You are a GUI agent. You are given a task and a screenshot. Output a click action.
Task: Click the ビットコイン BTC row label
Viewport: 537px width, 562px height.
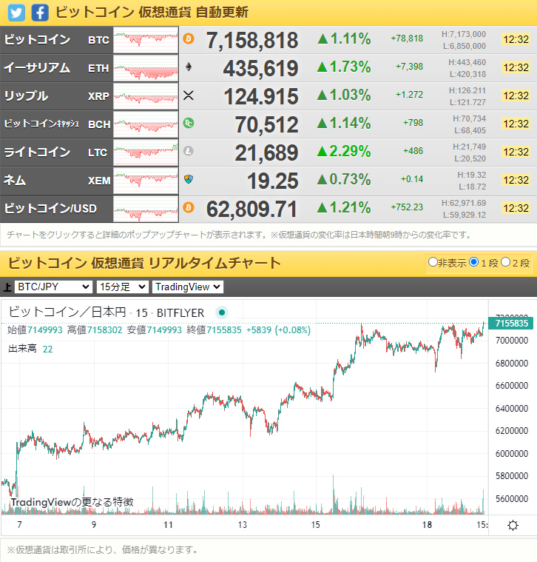(x=56, y=40)
